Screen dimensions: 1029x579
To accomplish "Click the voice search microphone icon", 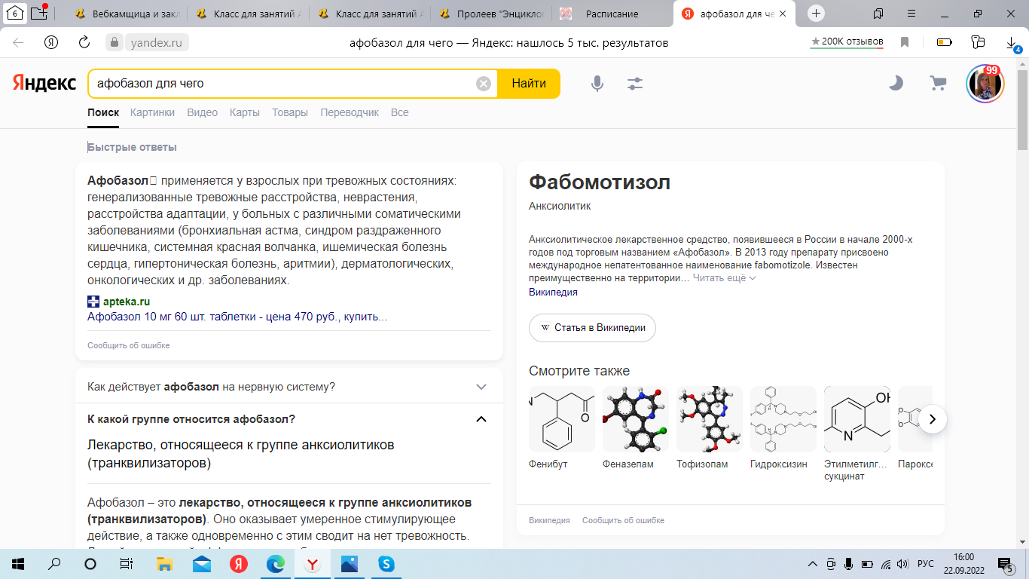I will pyautogui.click(x=597, y=84).
